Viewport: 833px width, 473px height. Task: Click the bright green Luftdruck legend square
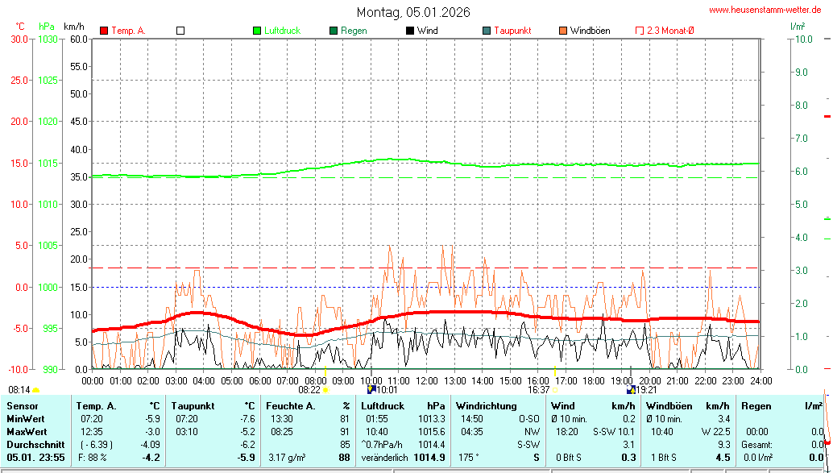click(x=258, y=31)
